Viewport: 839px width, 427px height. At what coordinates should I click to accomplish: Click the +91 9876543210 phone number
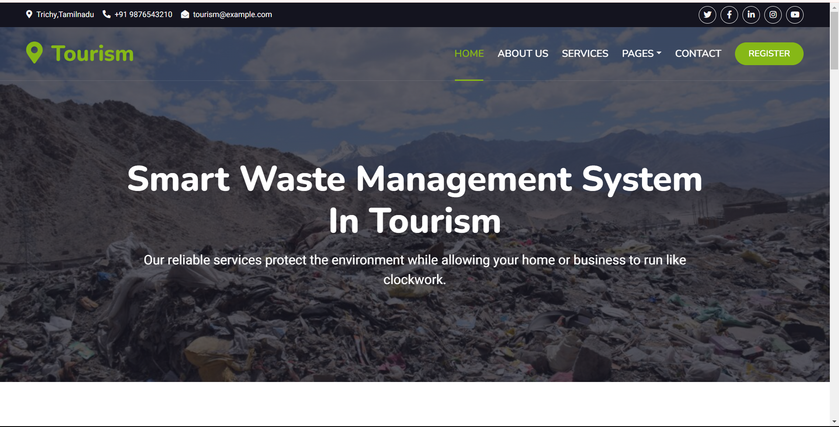point(143,14)
